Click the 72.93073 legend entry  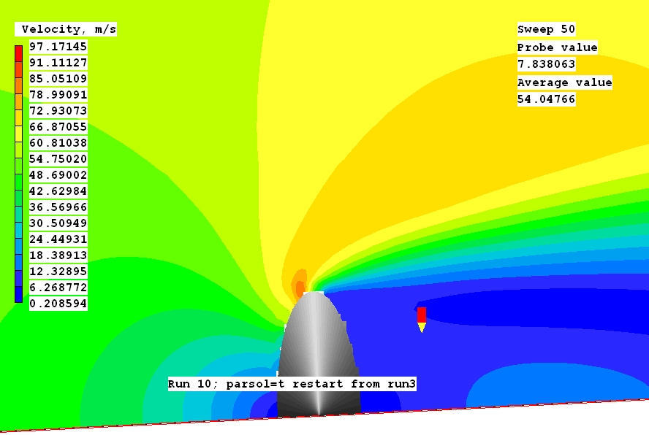58,110
